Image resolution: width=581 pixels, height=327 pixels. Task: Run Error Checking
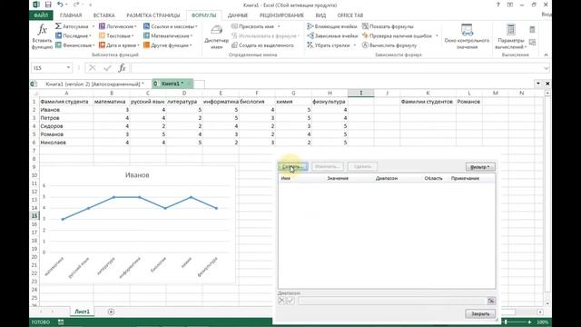pos(397,36)
